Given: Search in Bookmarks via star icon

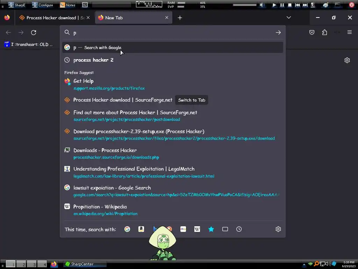Looking at the screenshot, I should [x=211, y=229].
